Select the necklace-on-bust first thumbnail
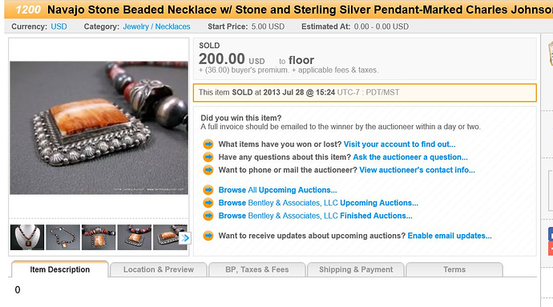Screen dimensions: 553x307 point(27,237)
